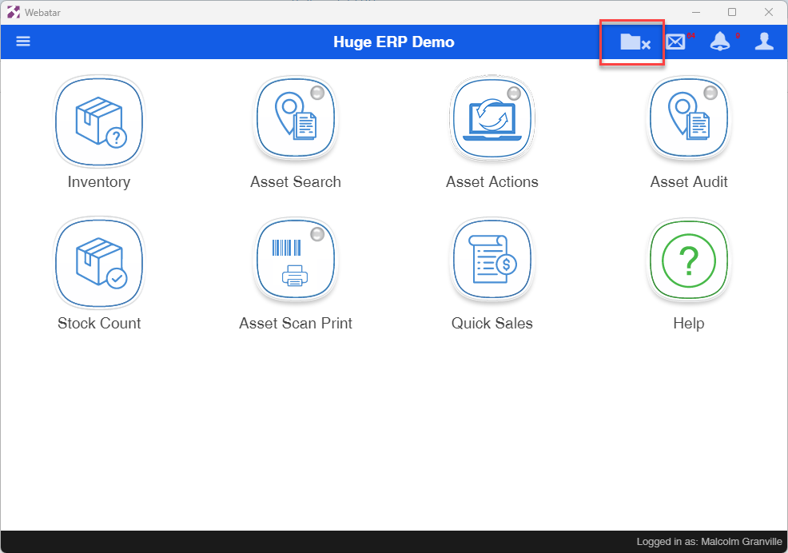Open the mail envelope messages icon
This screenshot has width=788, height=553.
click(x=676, y=42)
